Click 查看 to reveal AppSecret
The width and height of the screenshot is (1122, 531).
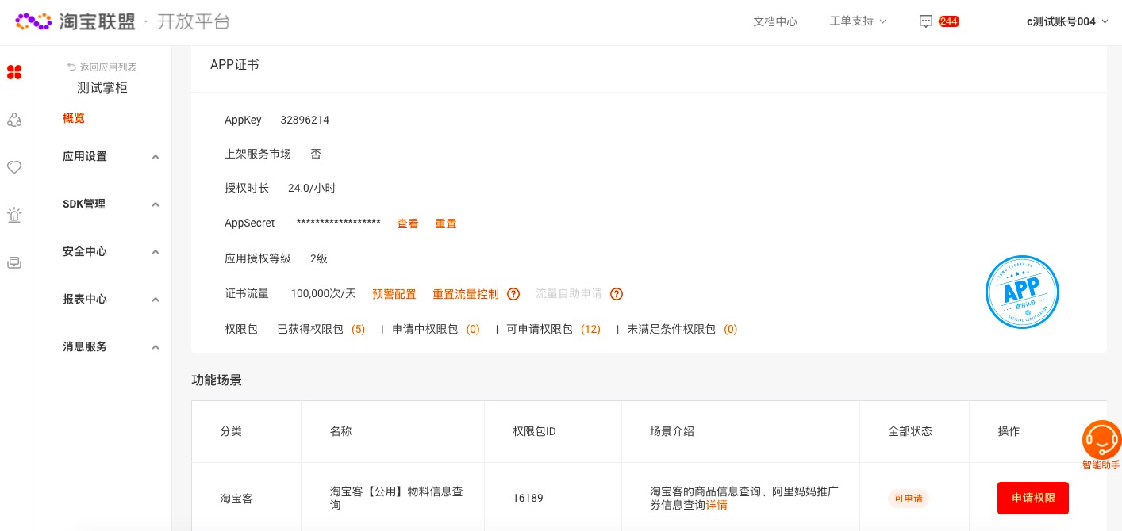(x=408, y=223)
